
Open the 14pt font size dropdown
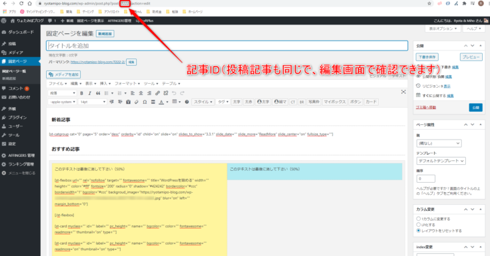tap(93, 102)
